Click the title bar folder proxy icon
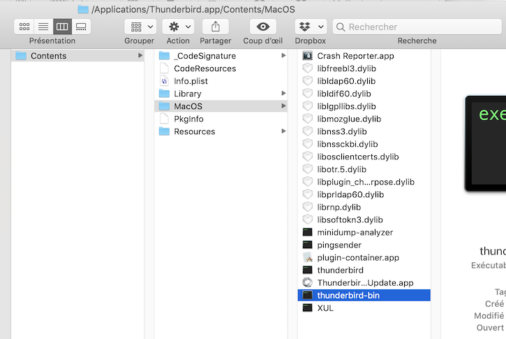 pos(83,9)
